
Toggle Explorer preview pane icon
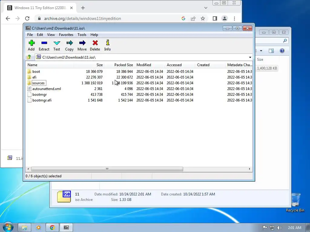tap(271, 51)
